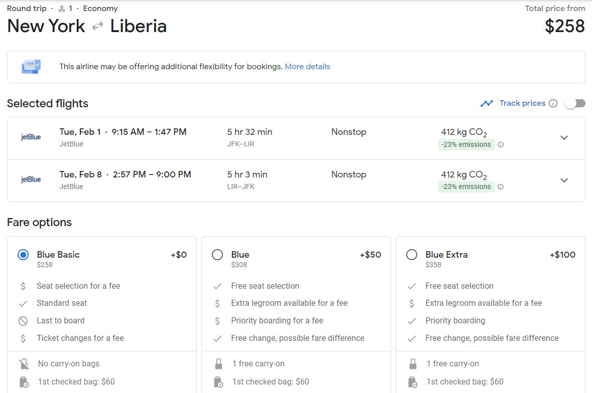The image size is (592, 393).
Task: Click Blue Extra Free change checkmark icon
Action: [x=412, y=338]
